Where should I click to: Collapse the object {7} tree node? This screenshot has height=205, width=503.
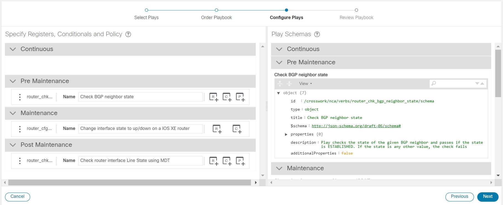tap(279, 93)
